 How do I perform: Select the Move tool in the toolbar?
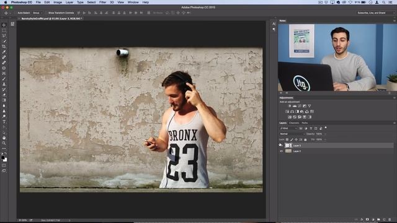pyautogui.click(x=4, y=25)
